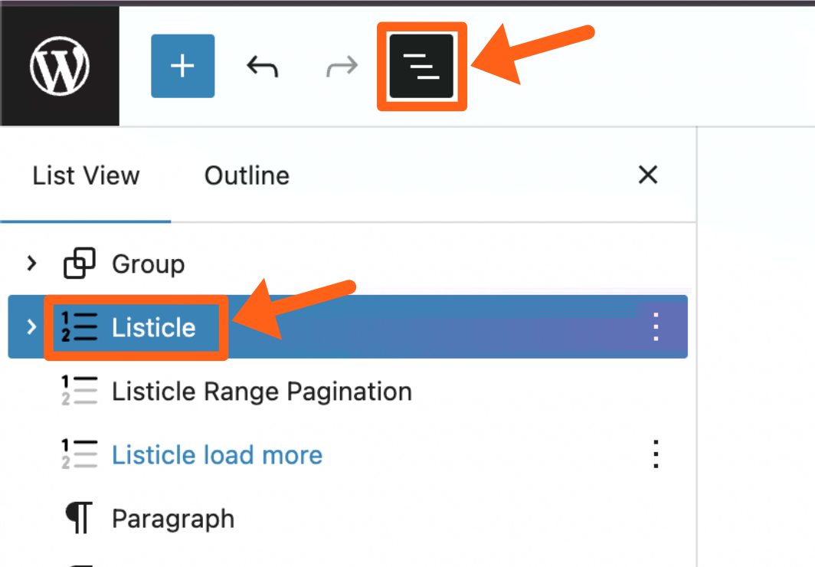Switch to the Outline tab
The image size is (815, 567).
247,175
